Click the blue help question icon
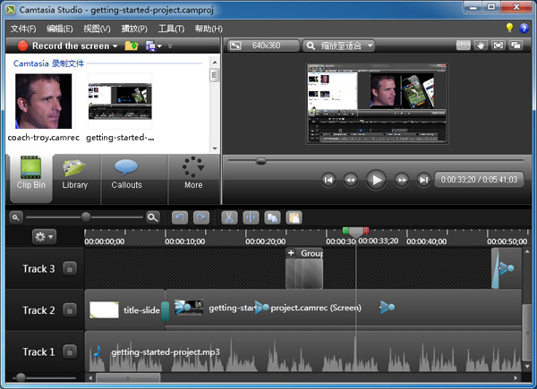 (524, 29)
